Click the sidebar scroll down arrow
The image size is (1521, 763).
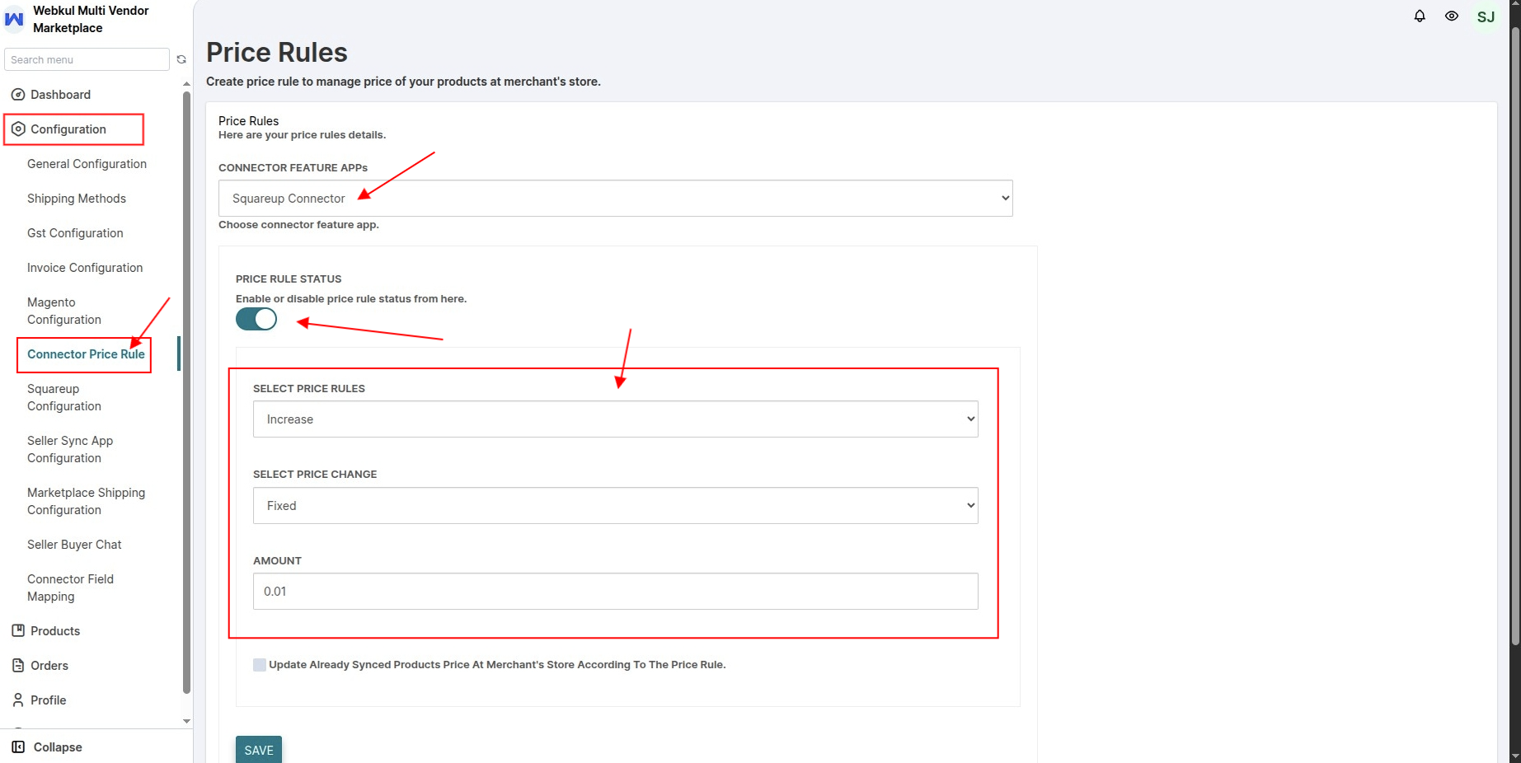(x=186, y=721)
